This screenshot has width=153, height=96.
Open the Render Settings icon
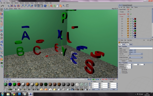tap(42, 6)
